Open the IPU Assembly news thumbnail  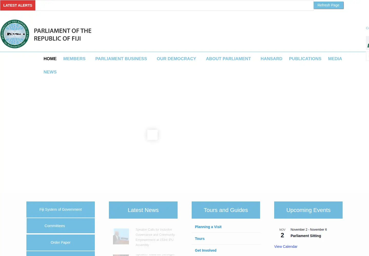[x=121, y=236]
